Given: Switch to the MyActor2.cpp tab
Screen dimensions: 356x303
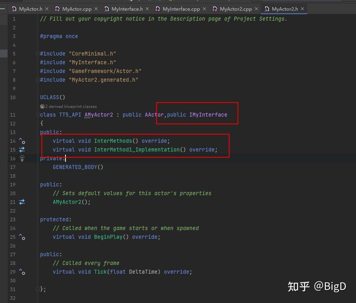Looking at the screenshot, I should [236, 9].
